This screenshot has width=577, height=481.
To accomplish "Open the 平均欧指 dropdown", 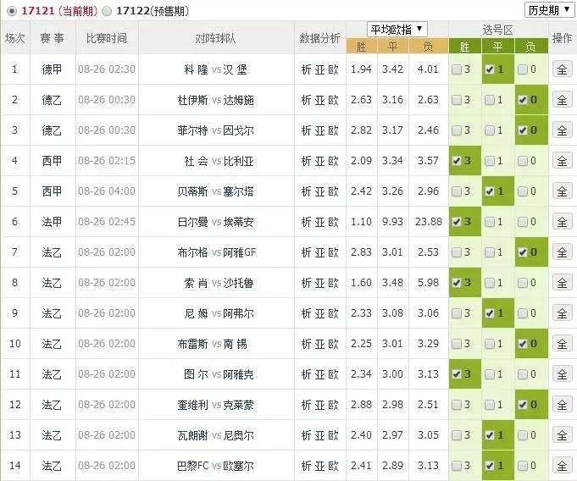I will [397, 30].
